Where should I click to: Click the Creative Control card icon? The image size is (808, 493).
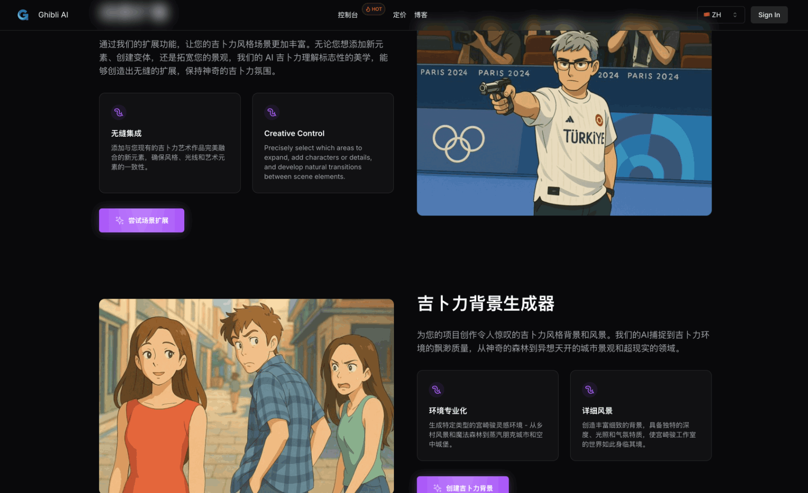point(272,113)
